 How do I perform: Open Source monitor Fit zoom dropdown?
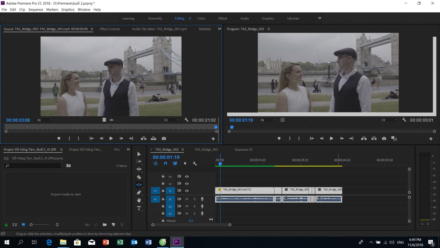(x=45, y=120)
